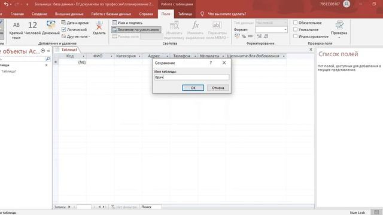Open the Внешние данные ribbon tab
This screenshot has height=215, width=383.
[69, 14]
